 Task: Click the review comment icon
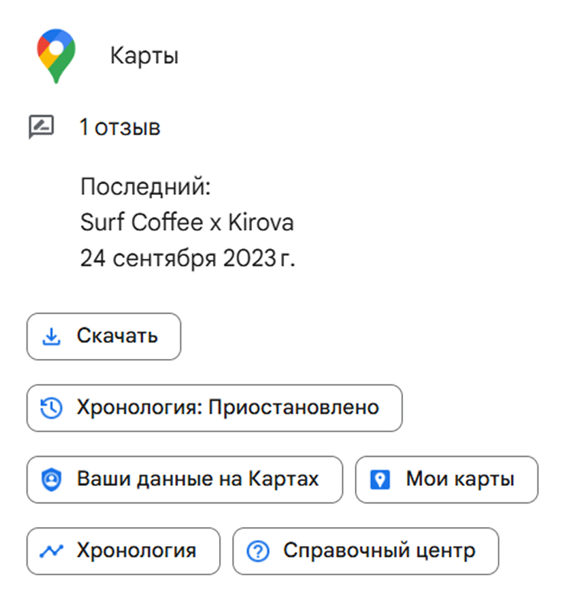[40, 127]
